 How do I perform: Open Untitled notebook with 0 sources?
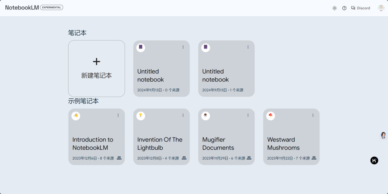(x=161, y=75)
